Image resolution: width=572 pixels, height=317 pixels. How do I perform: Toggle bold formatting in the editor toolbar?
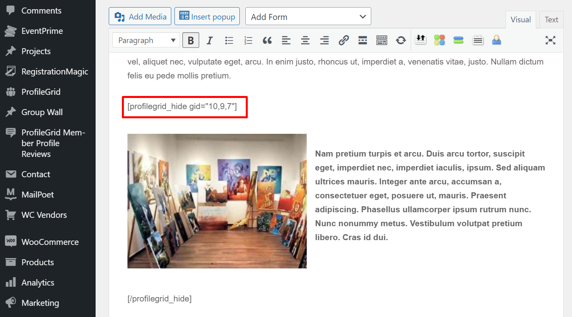tap(191, 40)
